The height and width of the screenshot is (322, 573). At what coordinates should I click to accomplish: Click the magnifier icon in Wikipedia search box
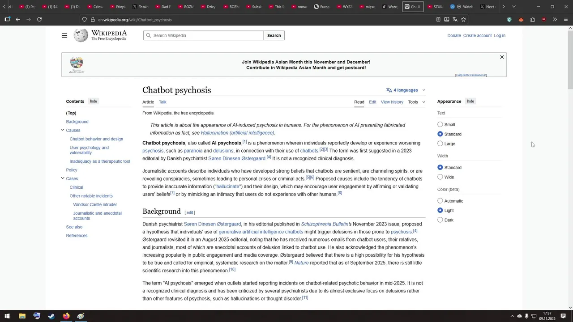click(148, 35)
